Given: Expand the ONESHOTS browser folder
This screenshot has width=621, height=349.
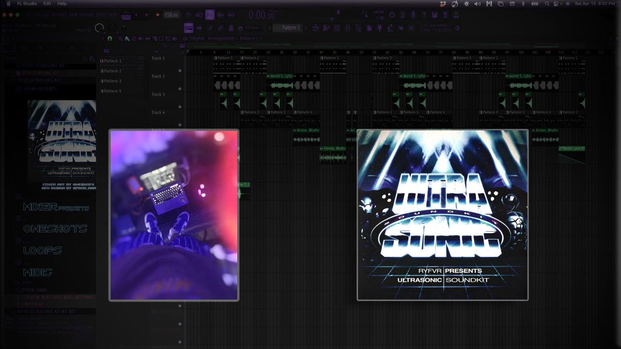Looking at the screenshot, I should click(x=55, y=228).
